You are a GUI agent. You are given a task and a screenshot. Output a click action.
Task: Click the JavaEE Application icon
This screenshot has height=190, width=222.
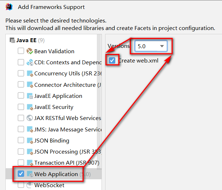tap(30, 96)
